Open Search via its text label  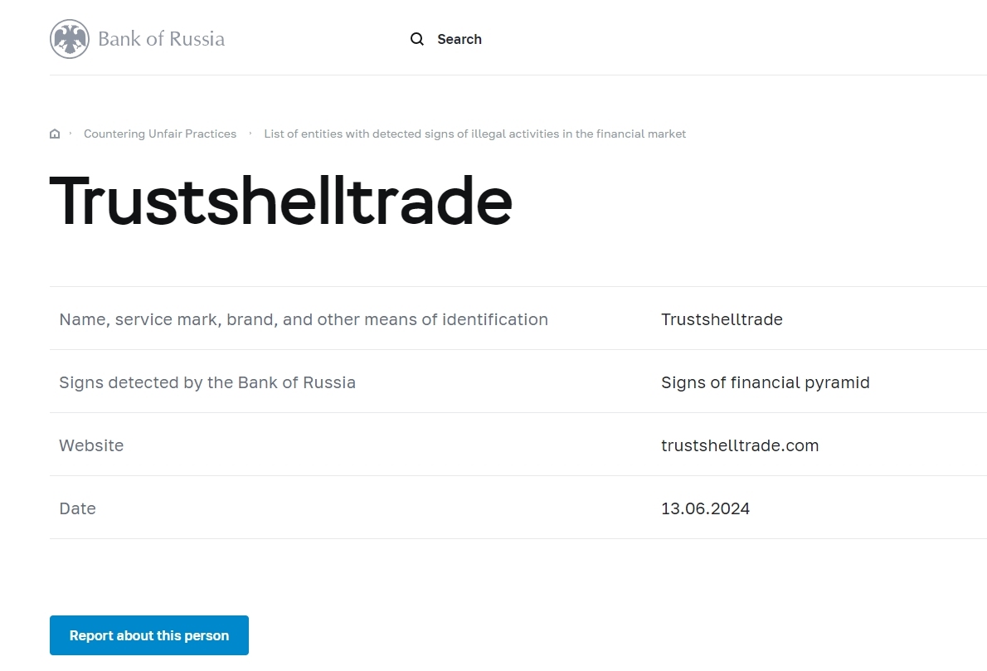(x=459, y=39)
